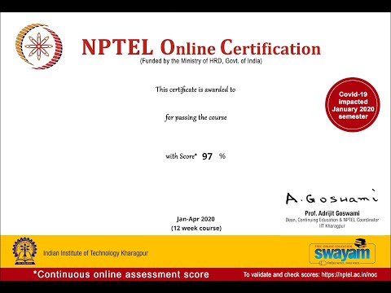Click the Swayam logo
Screen dimensions: 391x293
(x=342, y=252)
